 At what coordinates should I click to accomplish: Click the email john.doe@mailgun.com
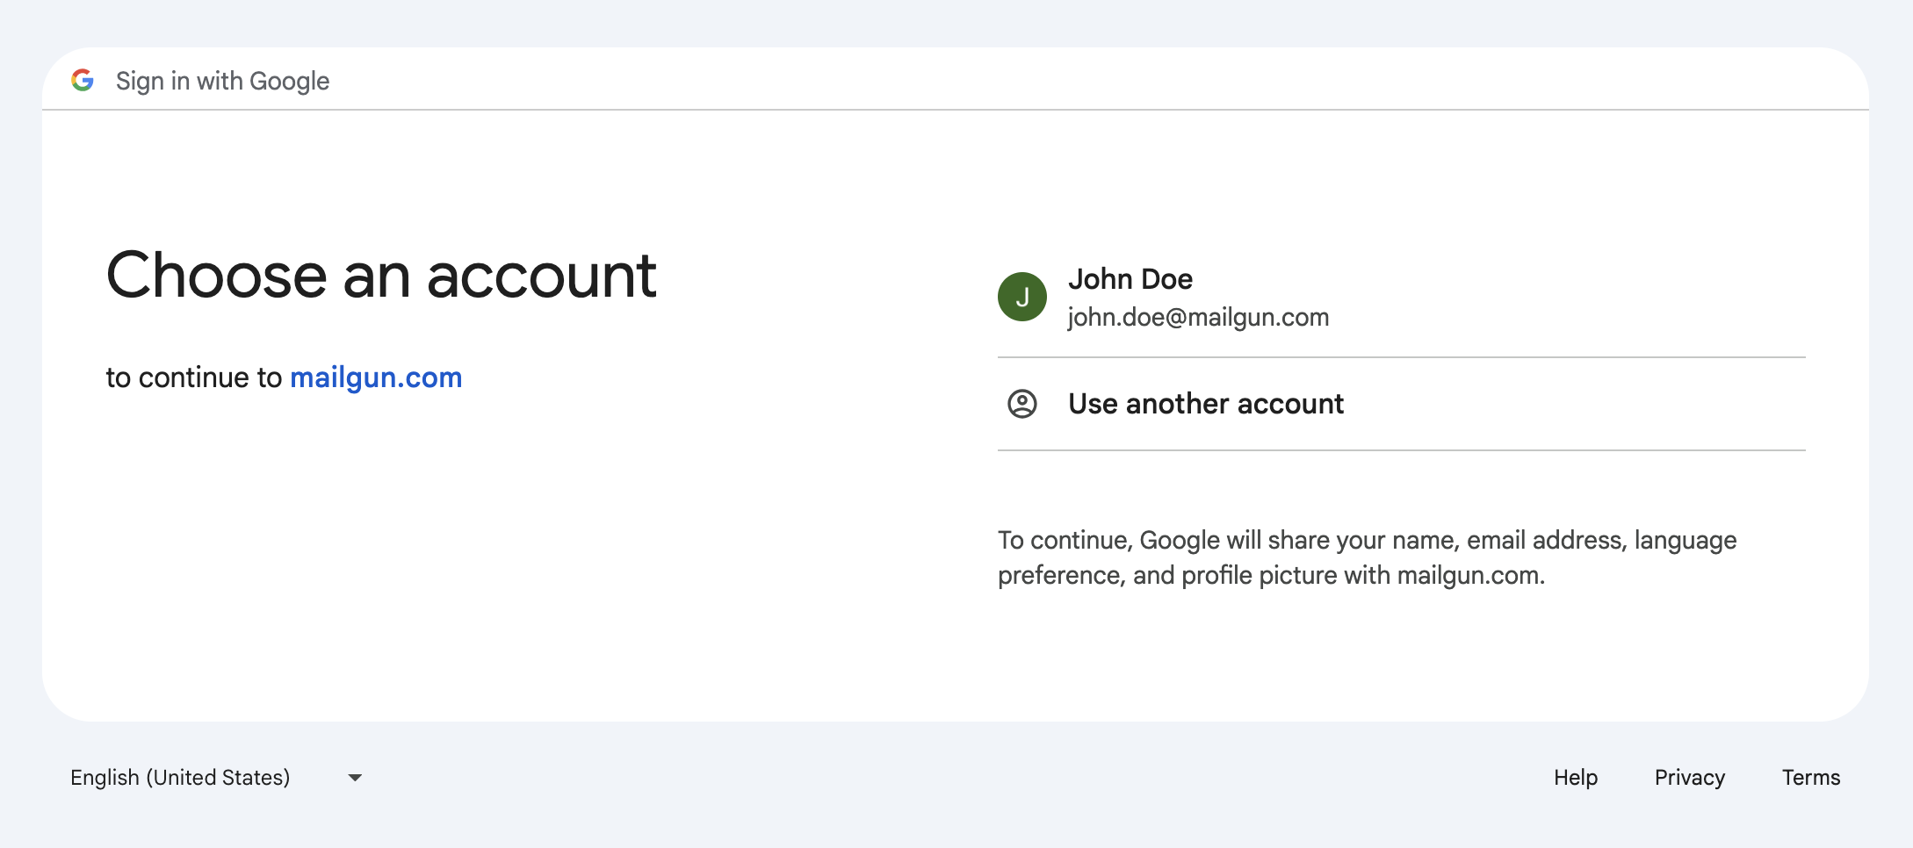tap(1198, 318)
